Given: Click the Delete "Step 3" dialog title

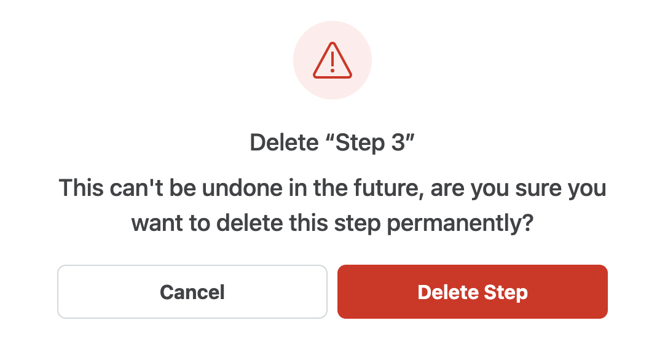Looking at the screenshot, I should pyautogui.click(x=332, y=143).
